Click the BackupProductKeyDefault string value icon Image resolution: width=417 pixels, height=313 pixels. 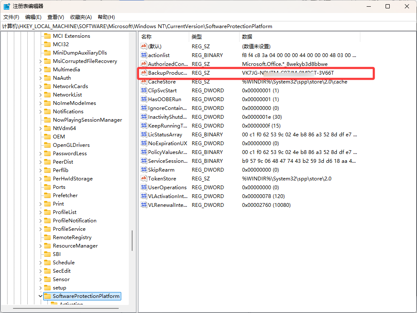click(144, 73)
